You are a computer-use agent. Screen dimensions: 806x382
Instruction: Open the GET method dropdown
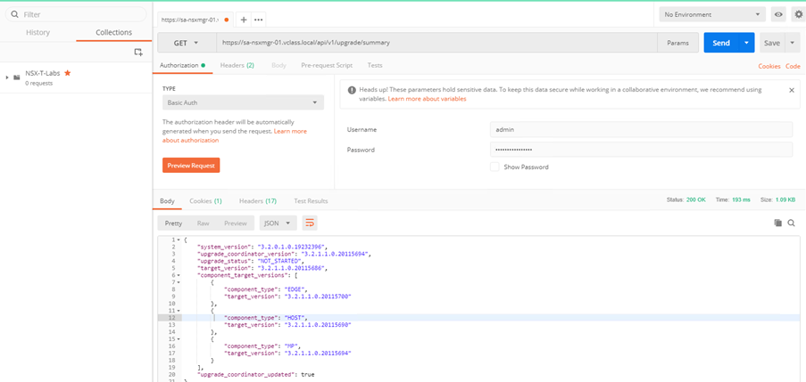click(186, 43)
